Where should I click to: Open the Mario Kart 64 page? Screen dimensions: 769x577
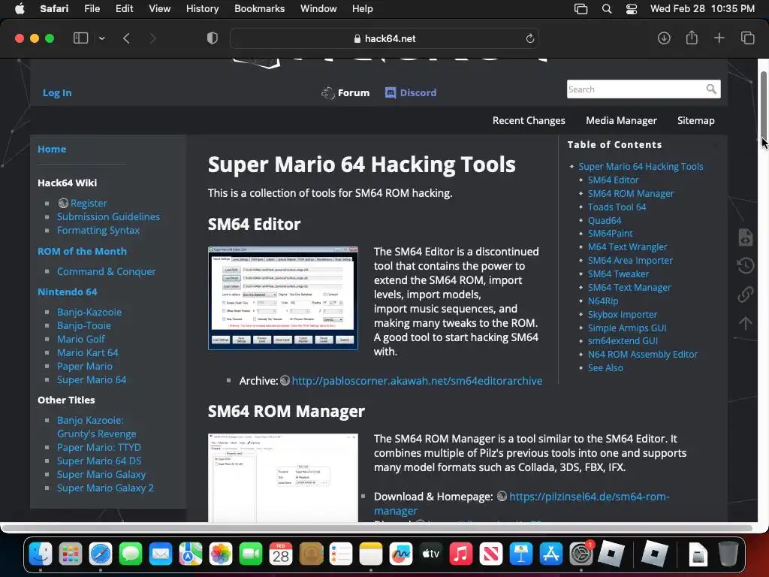coord(87,352)
